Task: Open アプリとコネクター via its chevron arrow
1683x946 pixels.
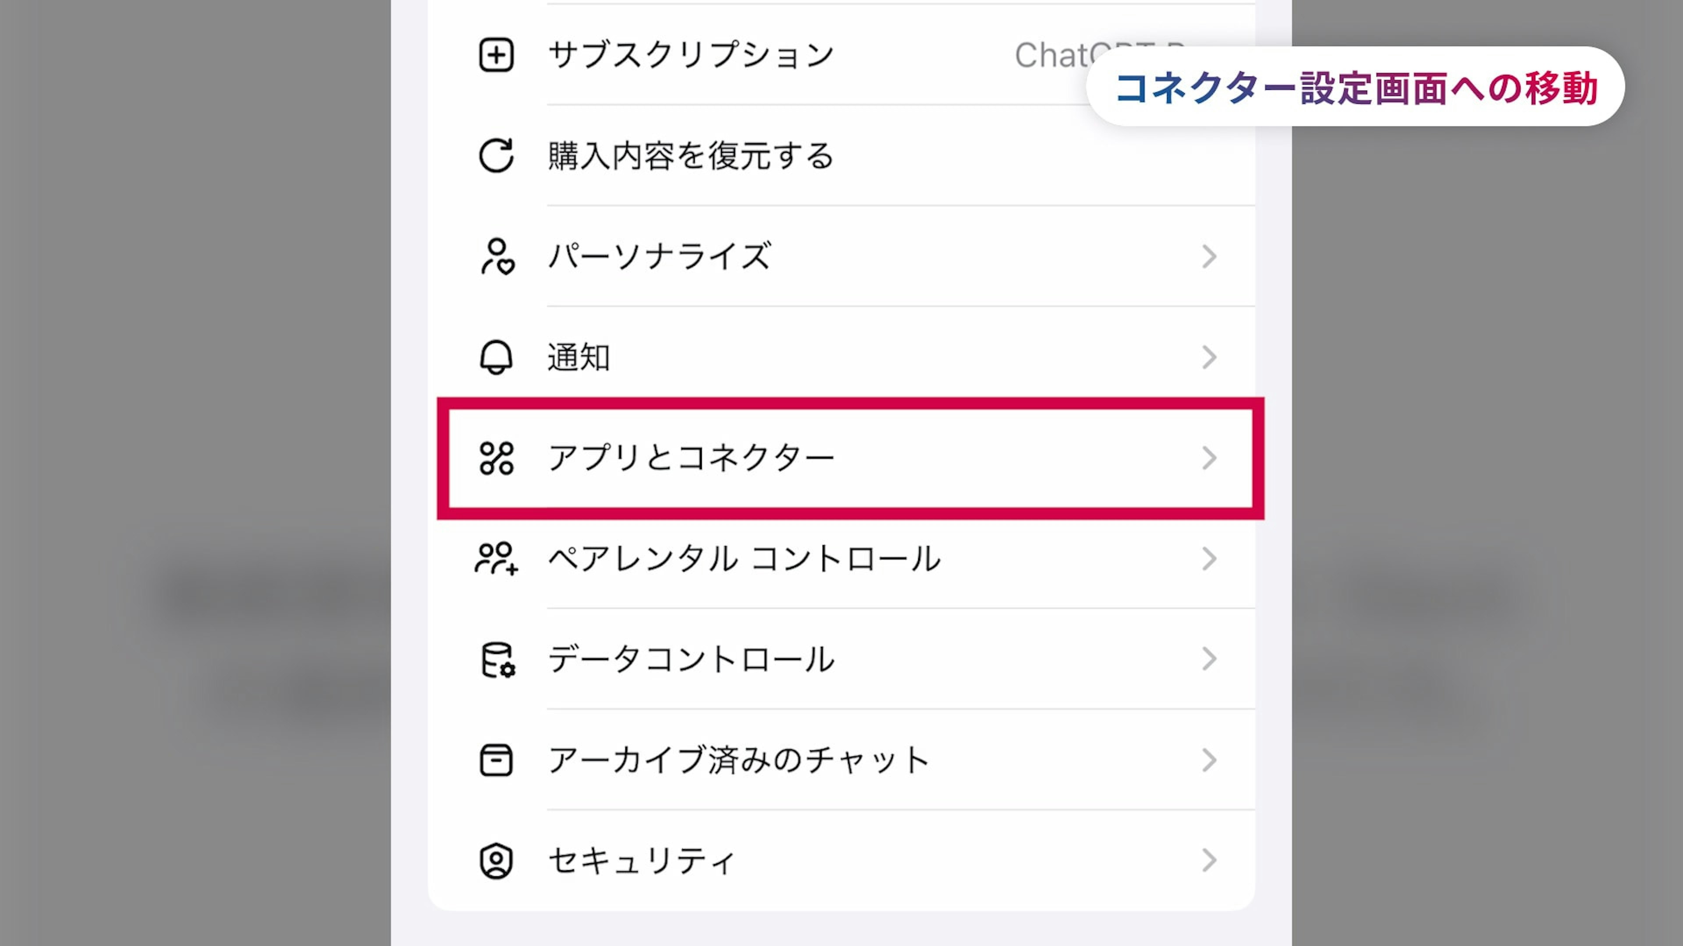Action: [1209, 458]
